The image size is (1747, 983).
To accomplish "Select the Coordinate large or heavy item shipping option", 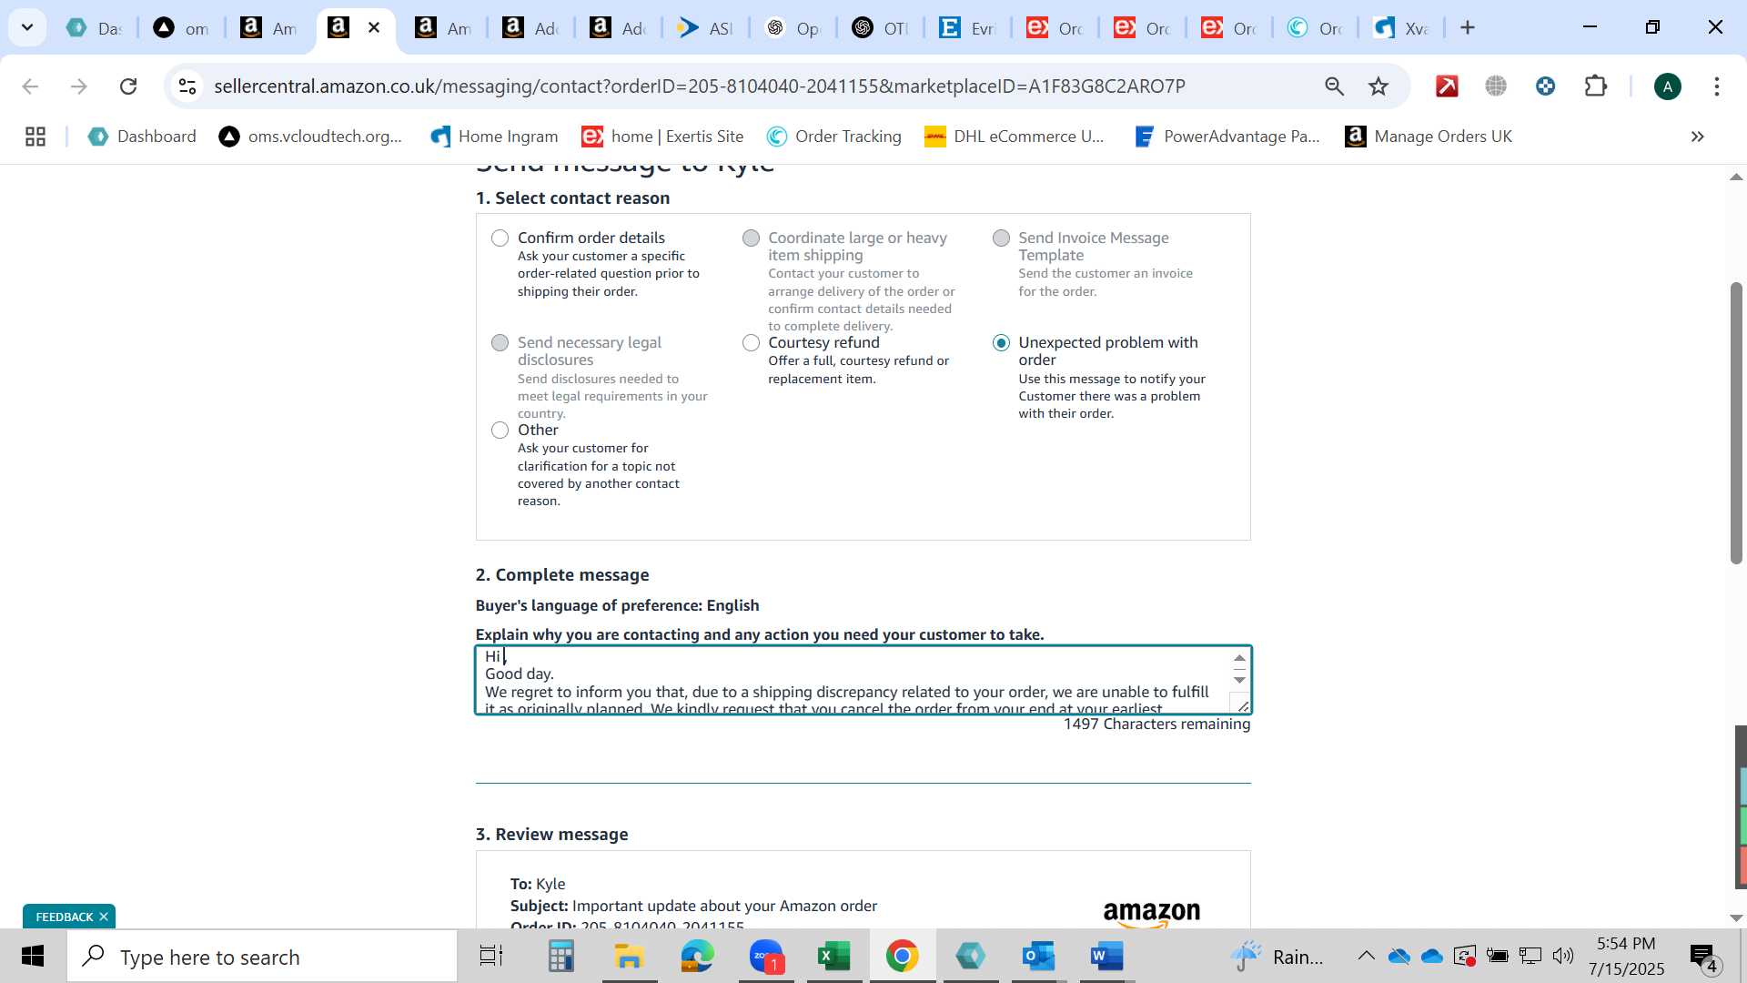I will click(751, 238).
